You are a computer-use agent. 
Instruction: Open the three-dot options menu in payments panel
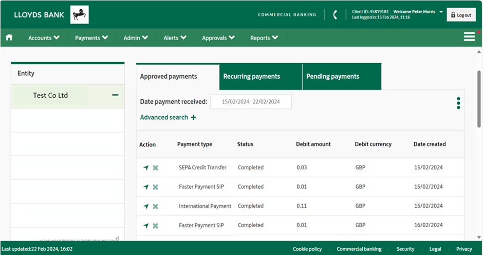(x=458, y=103)
